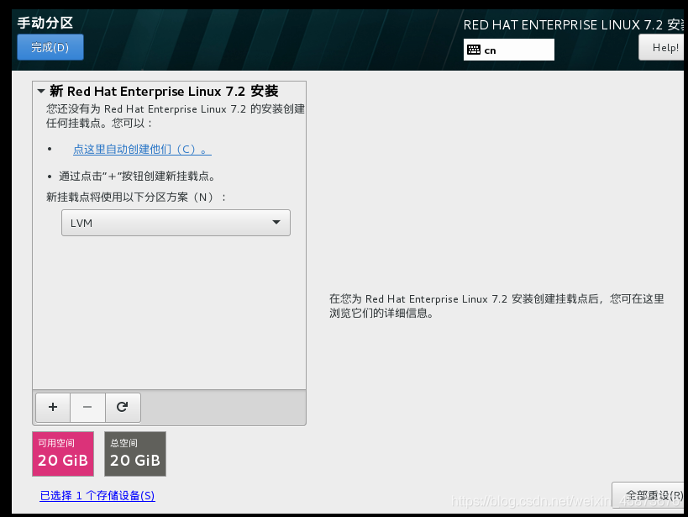
Task: Click the right pane message beginning 在您为 Red Hat
Action: click(496, 306)
